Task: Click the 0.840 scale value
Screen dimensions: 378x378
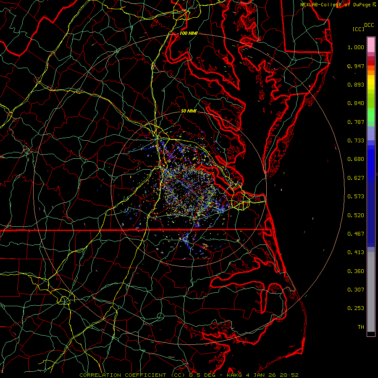Action: click(356, 103)
